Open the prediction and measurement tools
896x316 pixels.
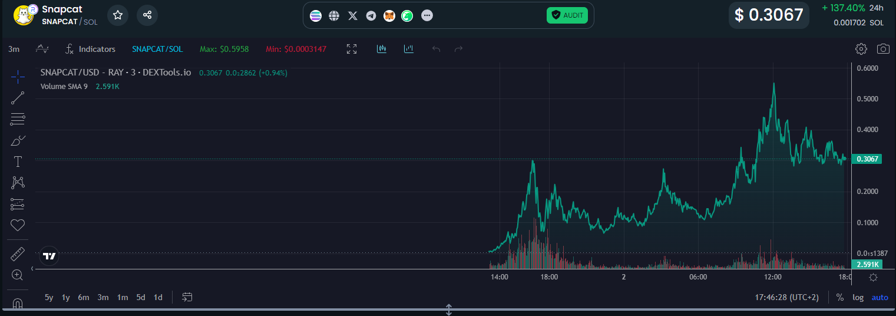18,204
